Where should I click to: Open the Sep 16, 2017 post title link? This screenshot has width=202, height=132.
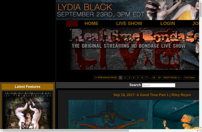coord(152,95)
